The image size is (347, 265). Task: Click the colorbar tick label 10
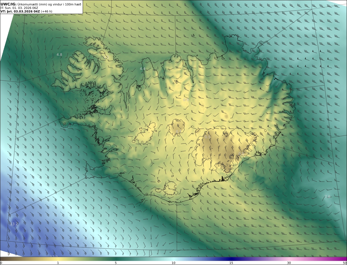tap(173, 263)
